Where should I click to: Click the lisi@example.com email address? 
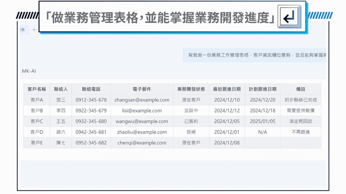(142, 111)
